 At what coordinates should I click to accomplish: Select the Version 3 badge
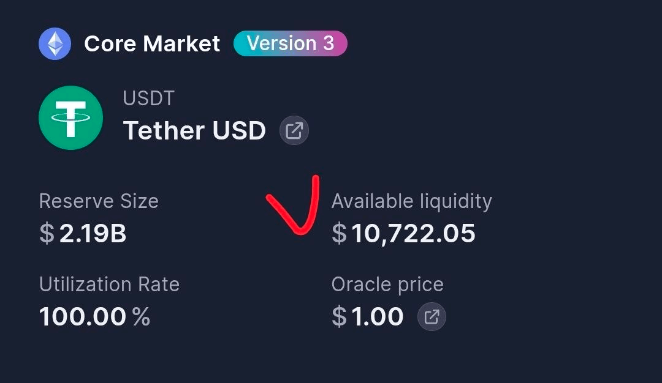(x=291, y=43)
